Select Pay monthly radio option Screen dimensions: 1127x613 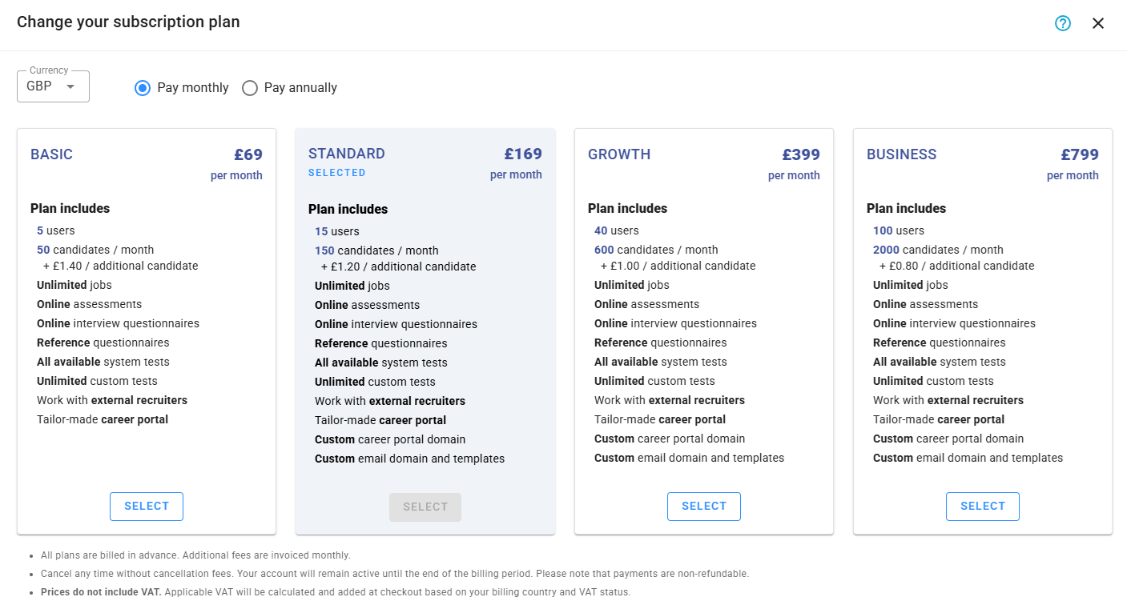tap(143, 88)
